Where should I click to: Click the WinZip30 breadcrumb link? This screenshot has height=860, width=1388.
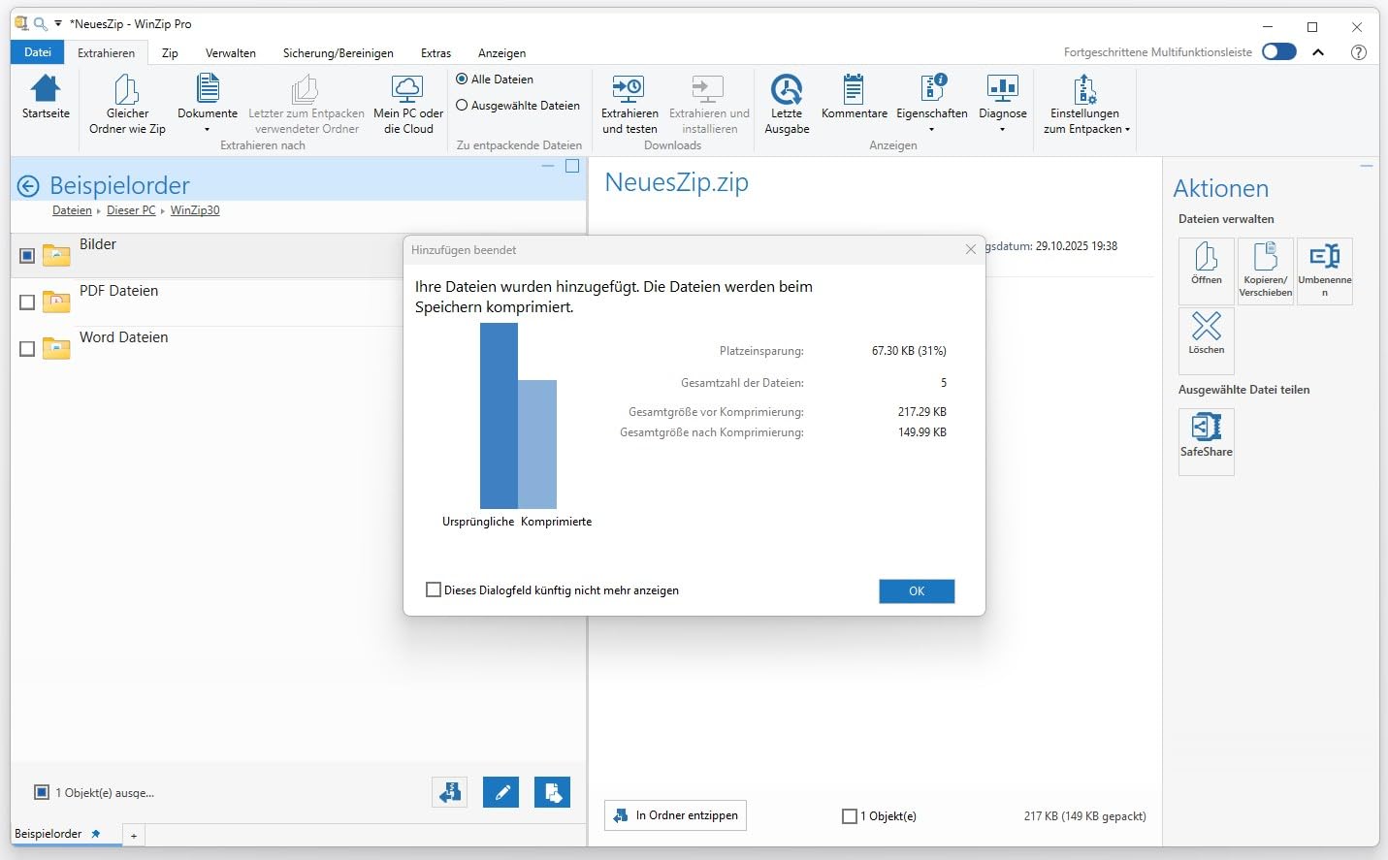tap(195, 210)
